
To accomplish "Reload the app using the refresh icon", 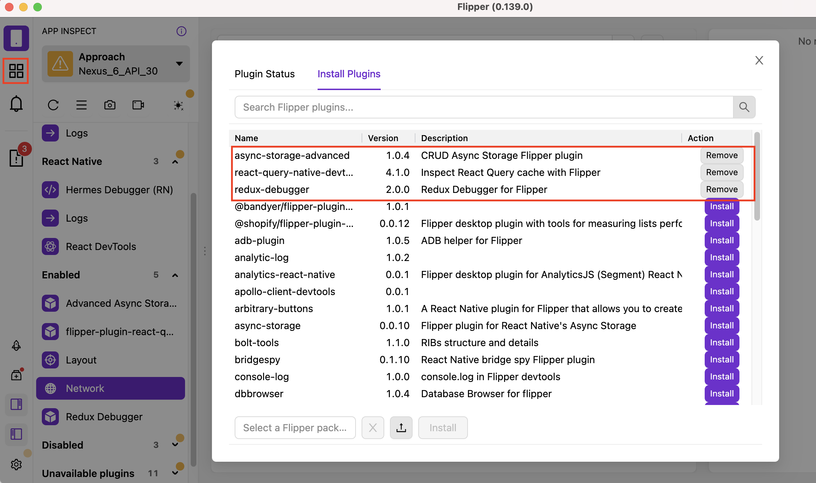I will click(54, 105).
